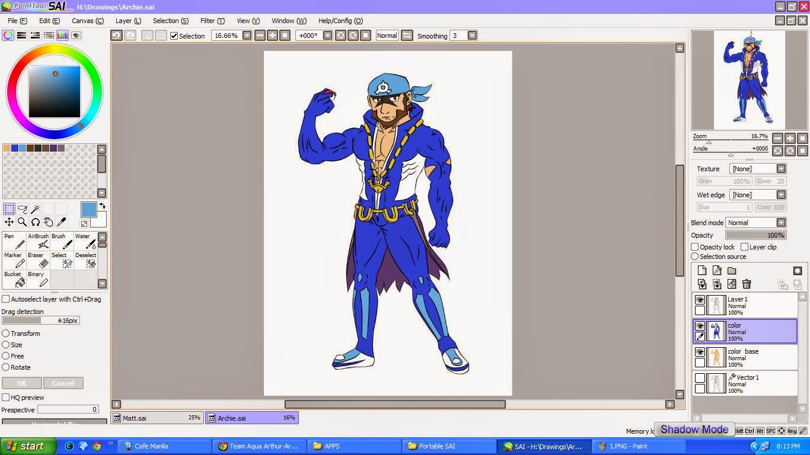This screenshot has width=810, height=455.
Task: Select the Eraser tool
Action: tap(39, 260)
